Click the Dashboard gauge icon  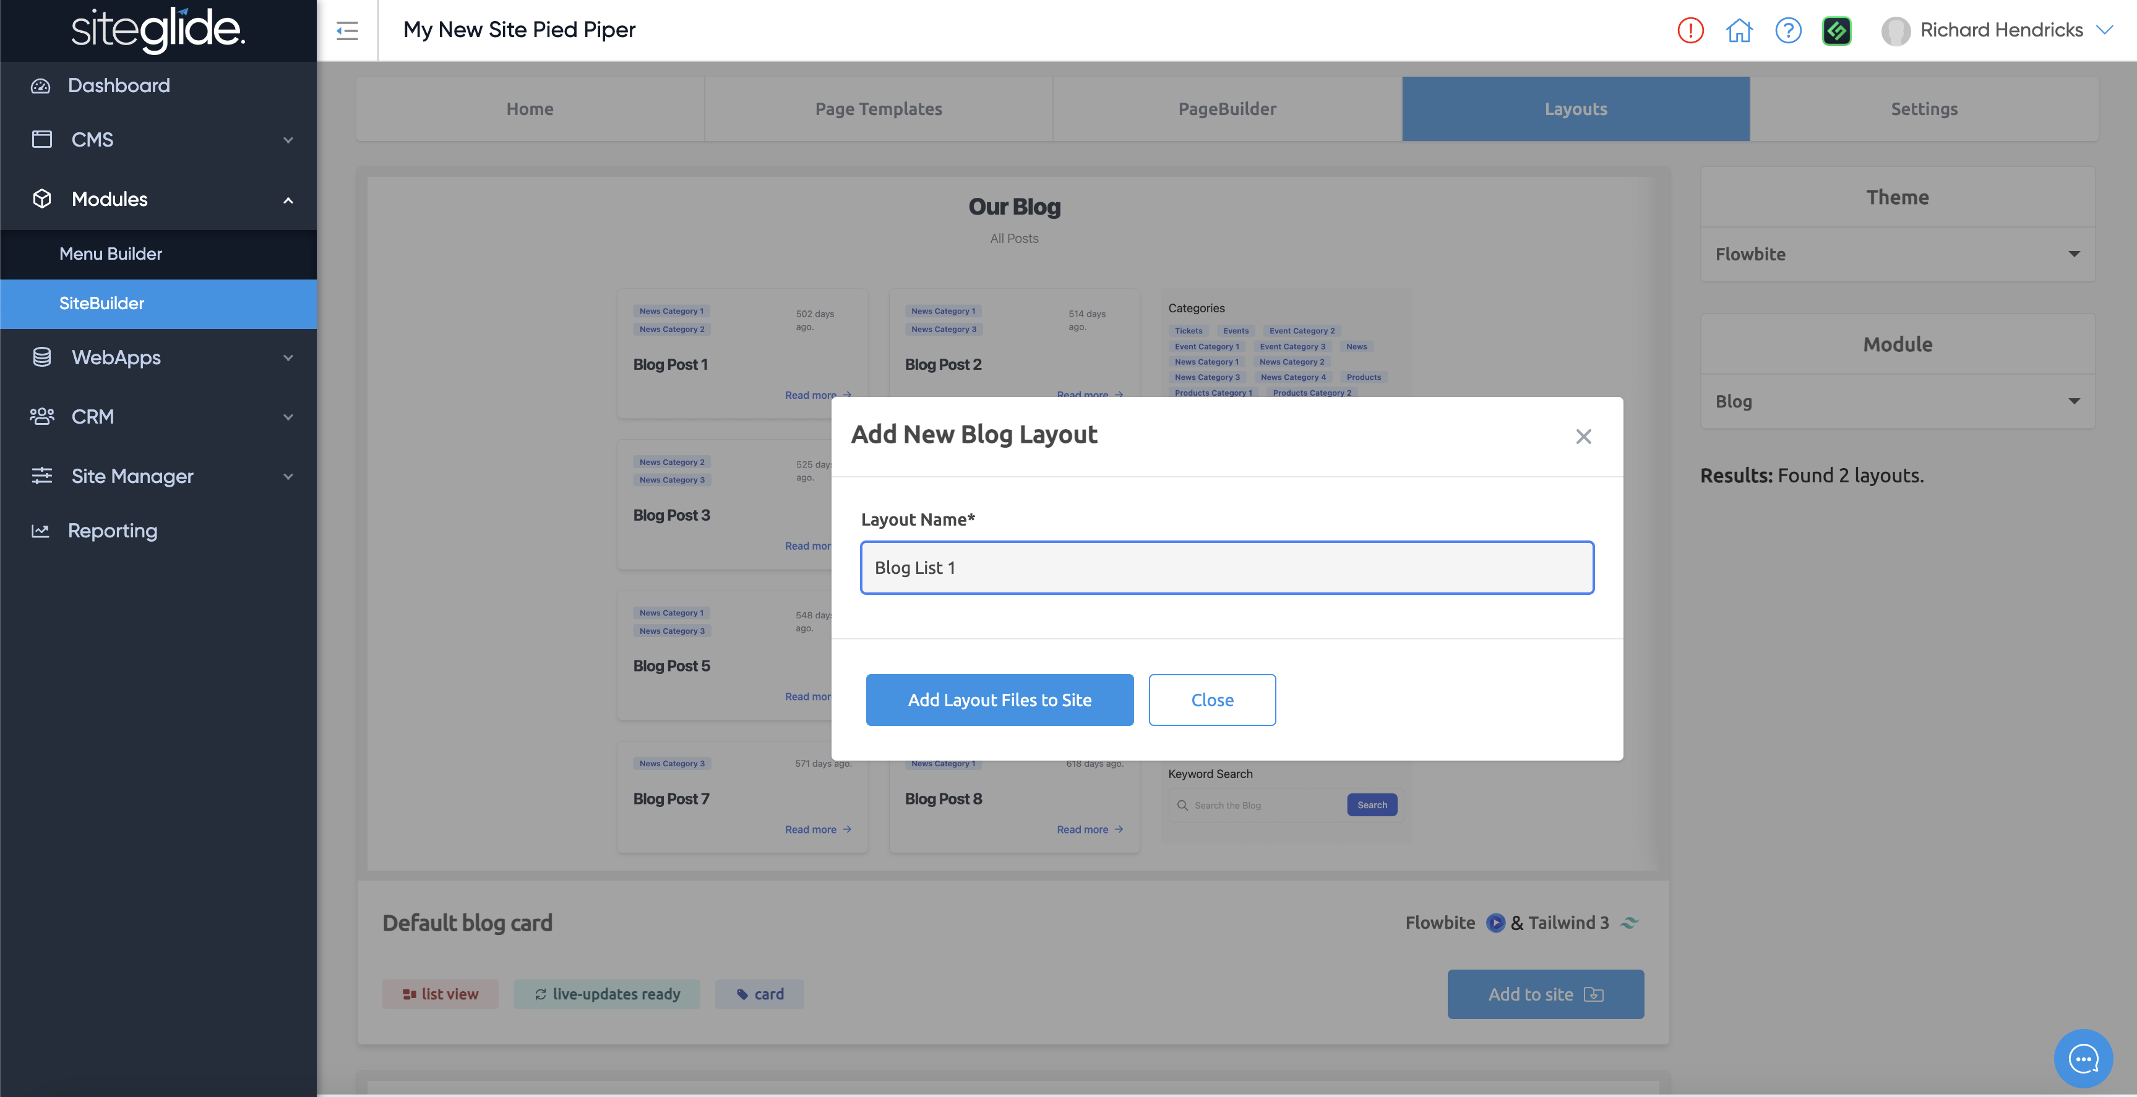pos(41,85)
